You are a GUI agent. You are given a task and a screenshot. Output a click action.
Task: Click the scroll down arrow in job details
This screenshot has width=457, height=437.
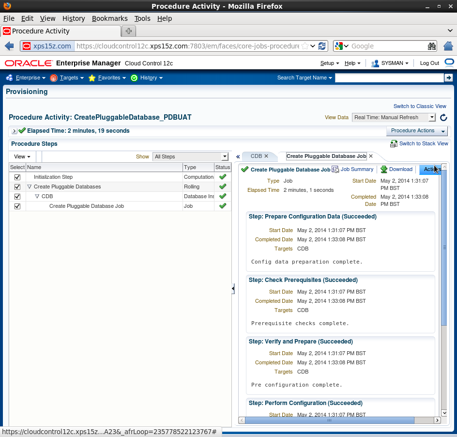pos(444,413)
